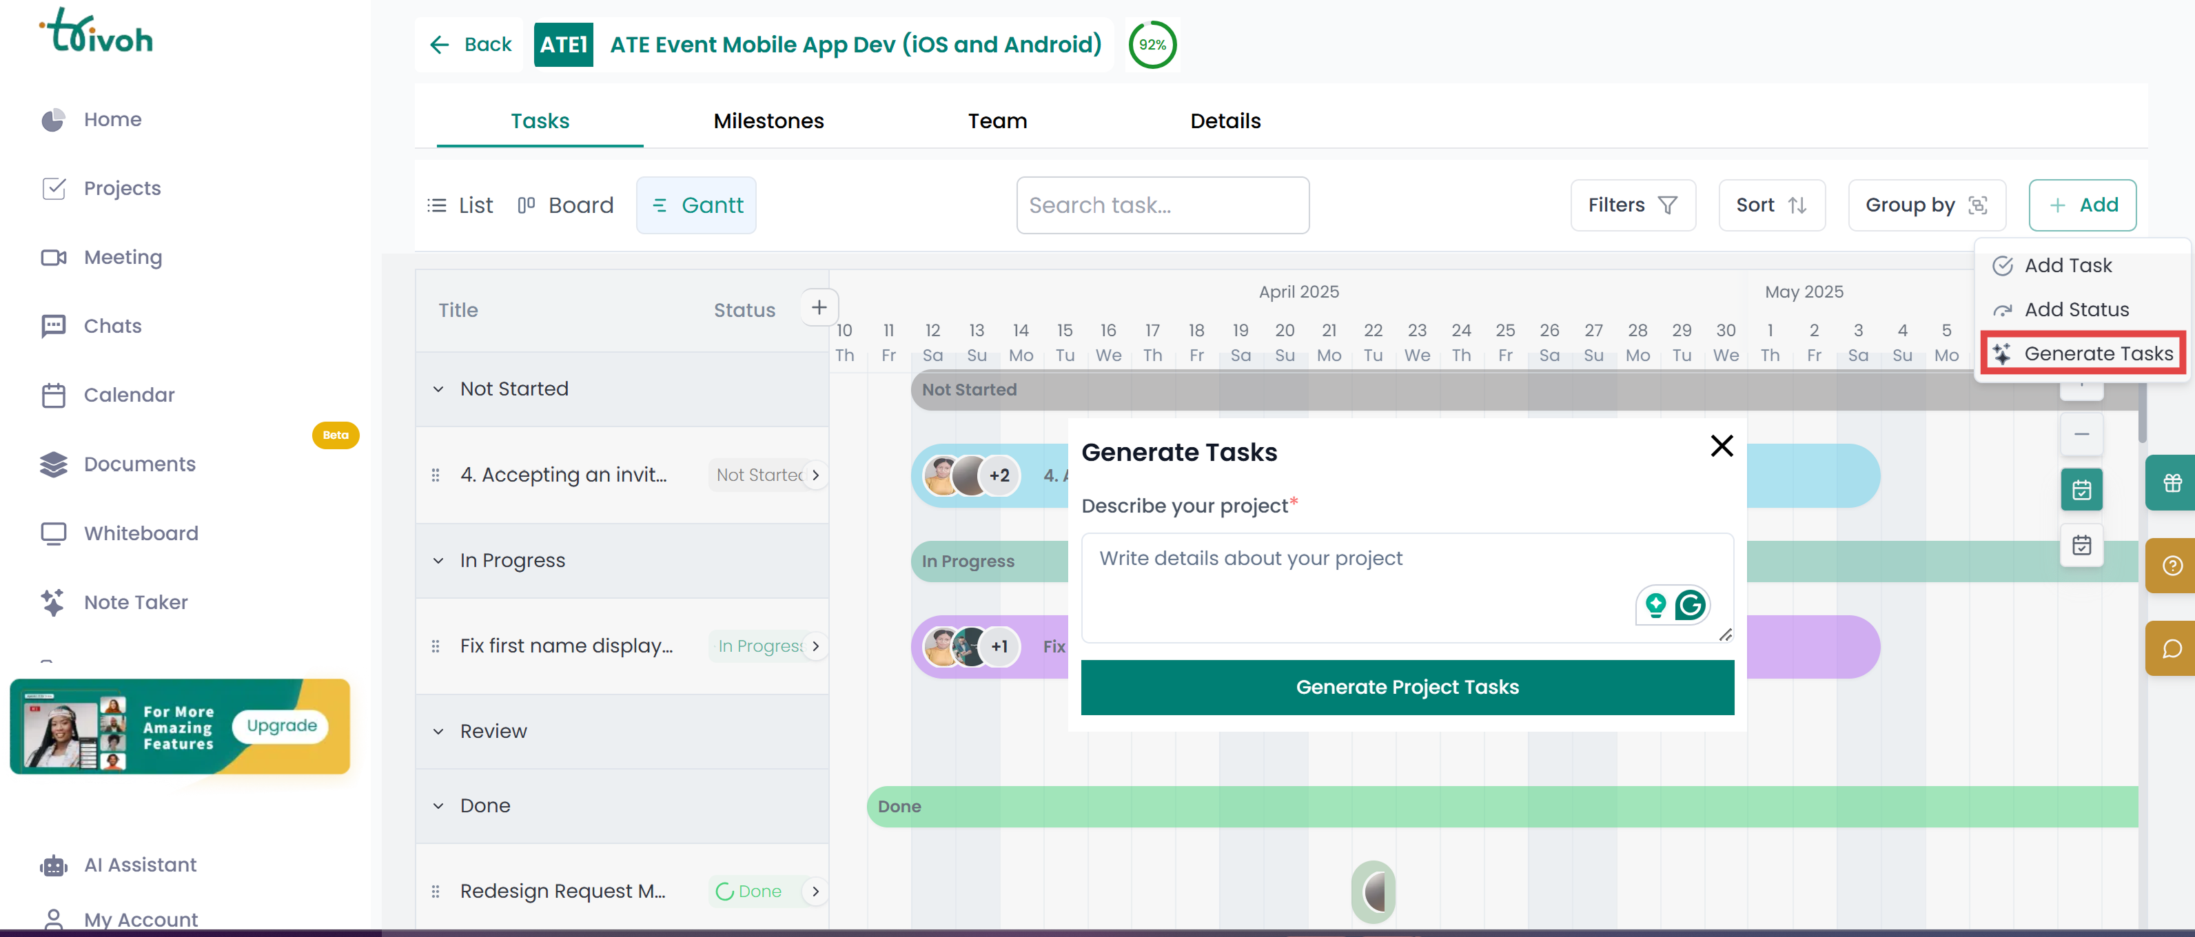Click the Generate Project Tasks button
Image resolution: width=2195 pixels, height=937 pixels.
(x=1406, y=687)
